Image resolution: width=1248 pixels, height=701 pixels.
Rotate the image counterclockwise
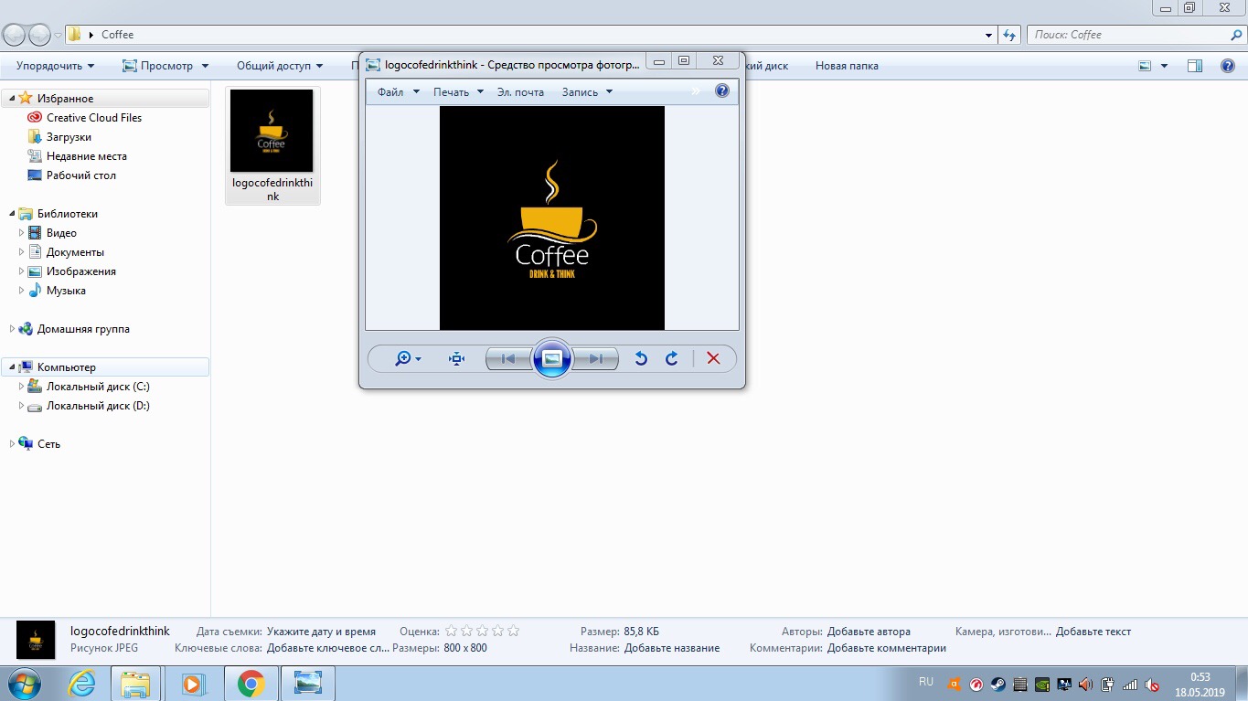point(641,359)
